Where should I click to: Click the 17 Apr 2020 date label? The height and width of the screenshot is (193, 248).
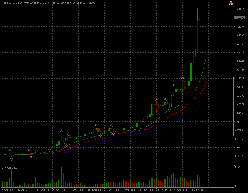[7, 190]
